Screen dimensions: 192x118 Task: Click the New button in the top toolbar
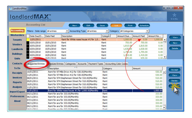pyautogui.click(x=74, y=25)
